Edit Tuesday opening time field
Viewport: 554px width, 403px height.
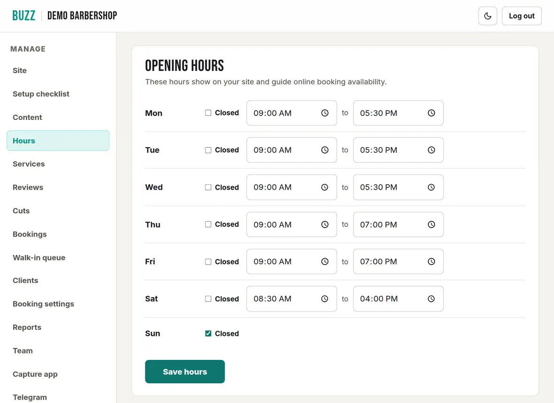(x=292, y=150)
